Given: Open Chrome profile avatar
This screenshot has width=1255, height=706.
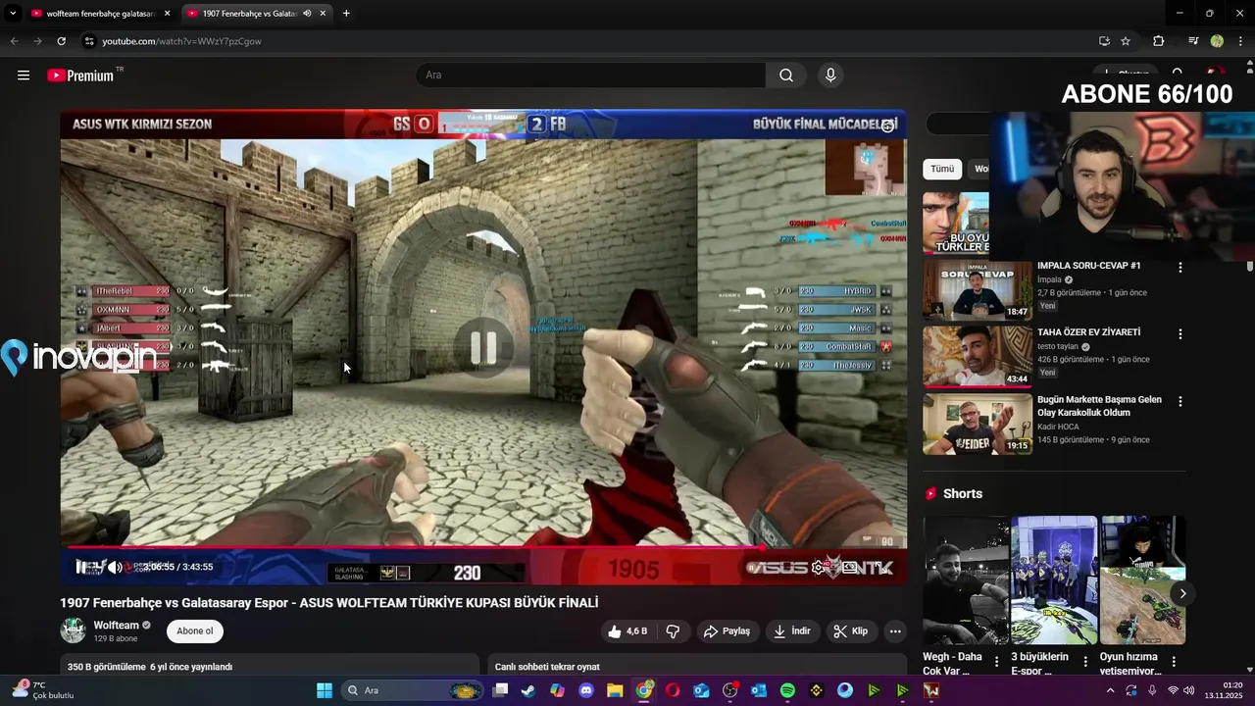Looking at the screenshot, I should pos(1217,41).
